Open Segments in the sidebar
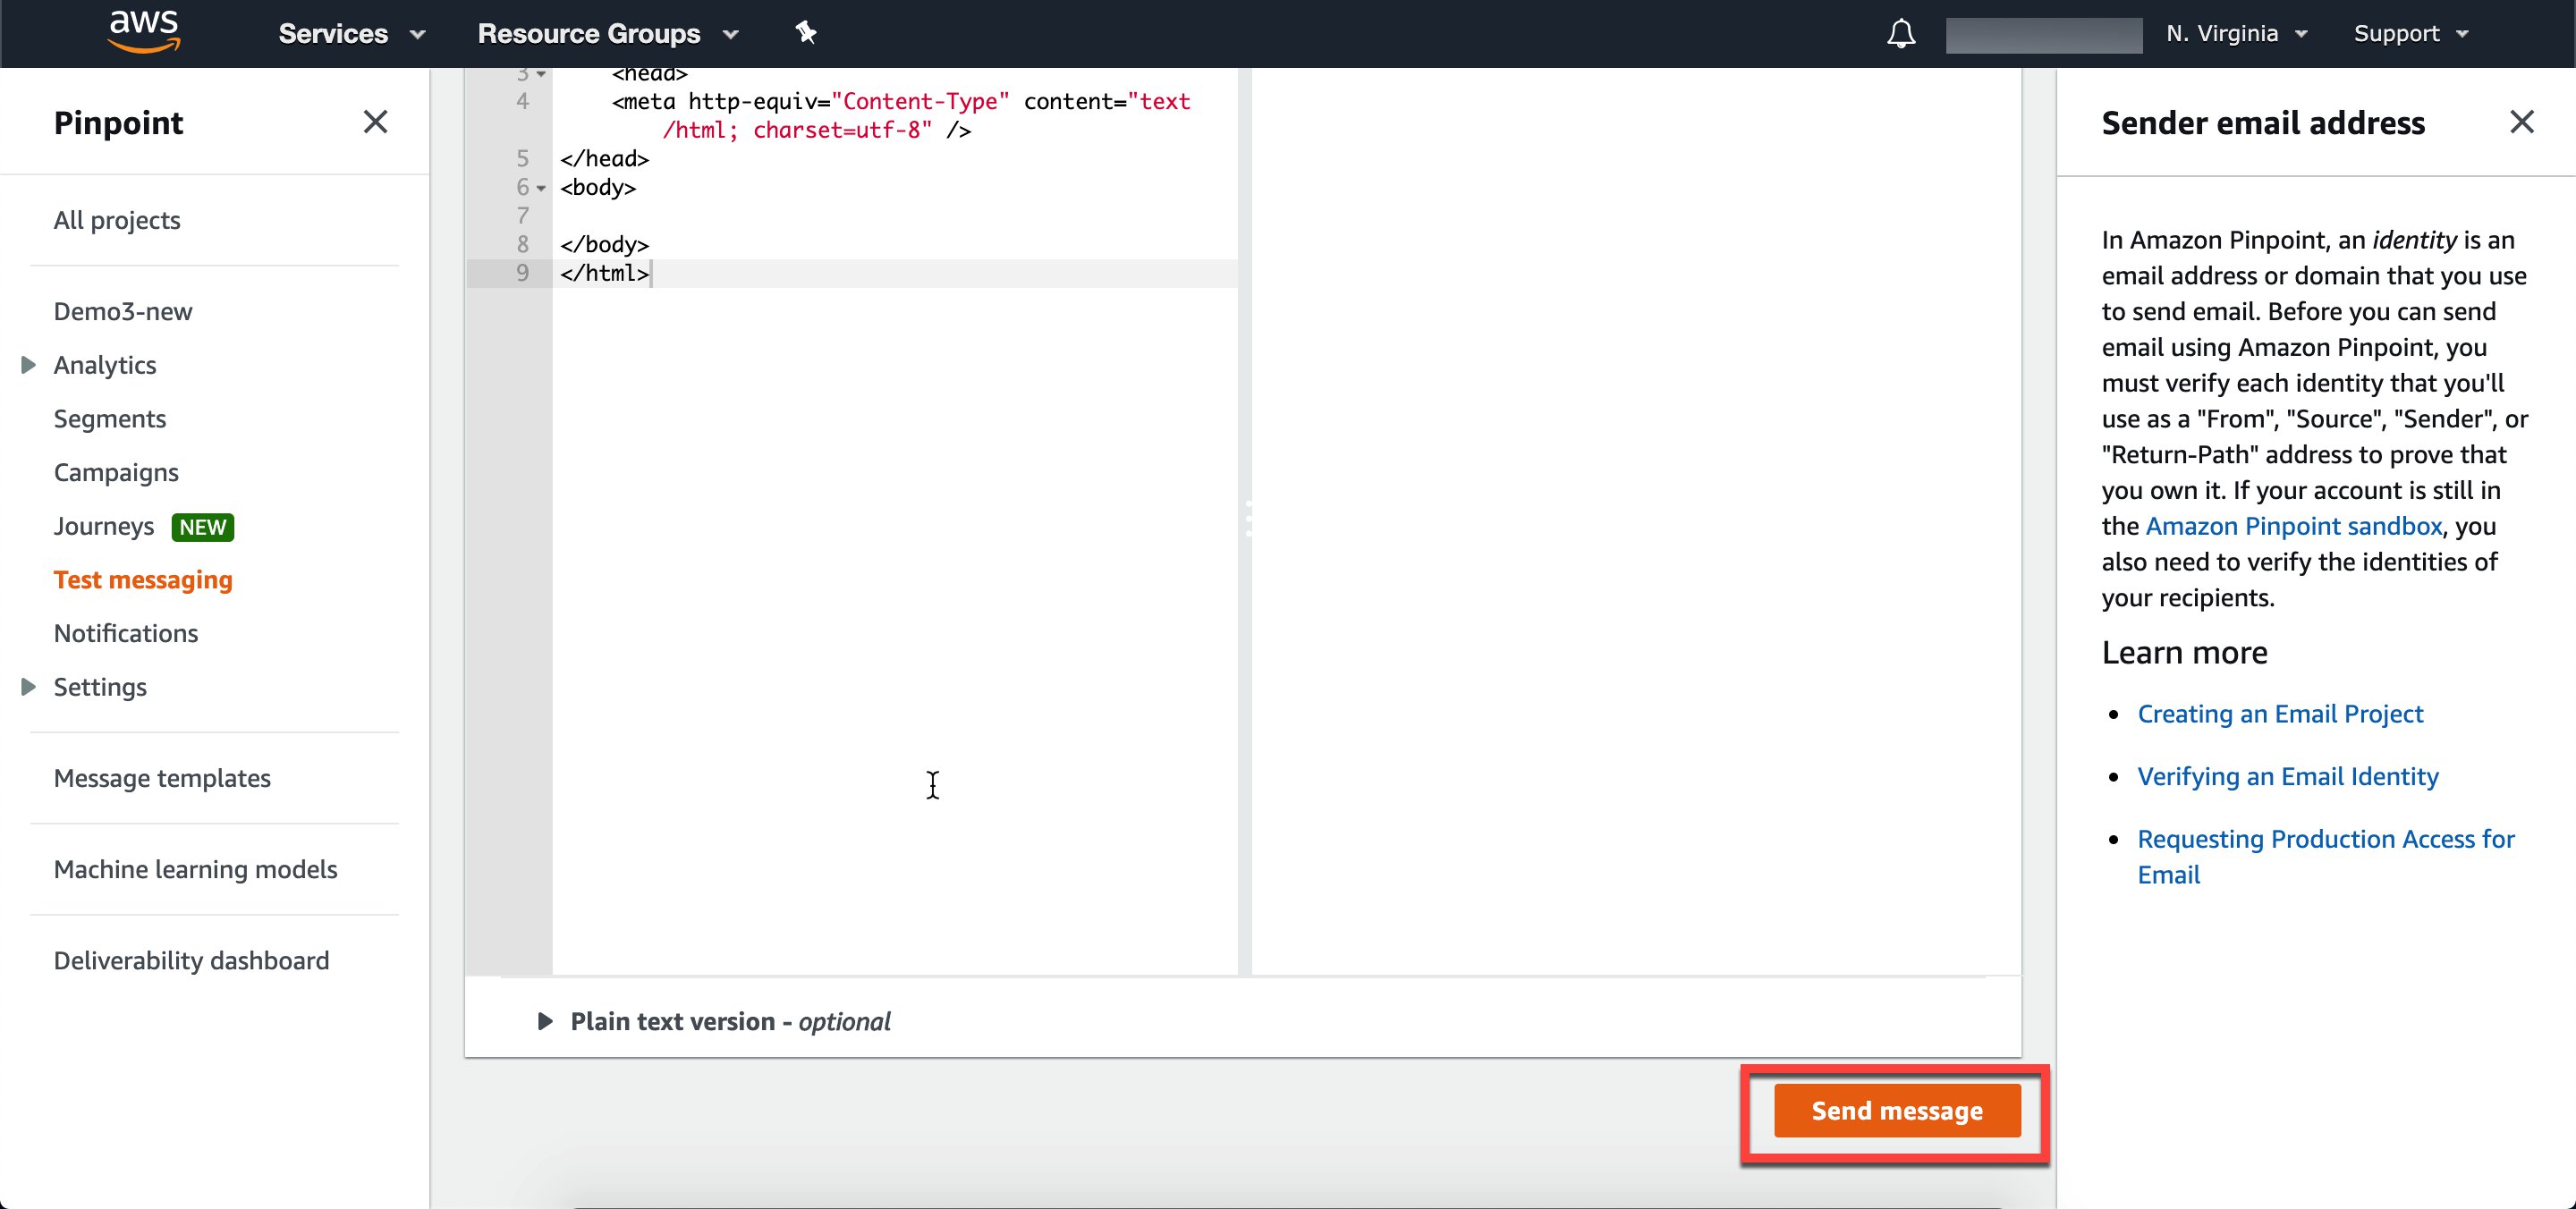 [x=110, y=419]
